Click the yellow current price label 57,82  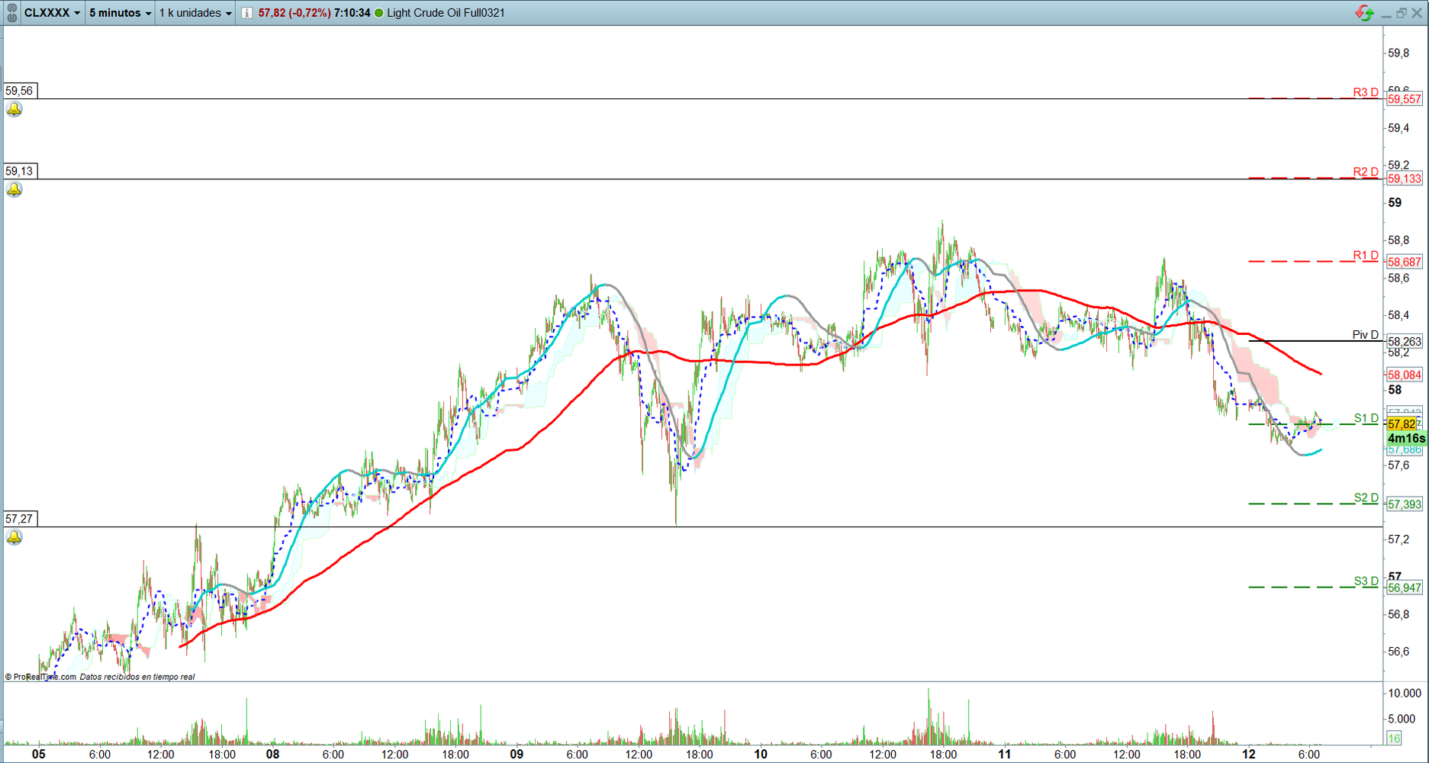tap(1402, 424)
